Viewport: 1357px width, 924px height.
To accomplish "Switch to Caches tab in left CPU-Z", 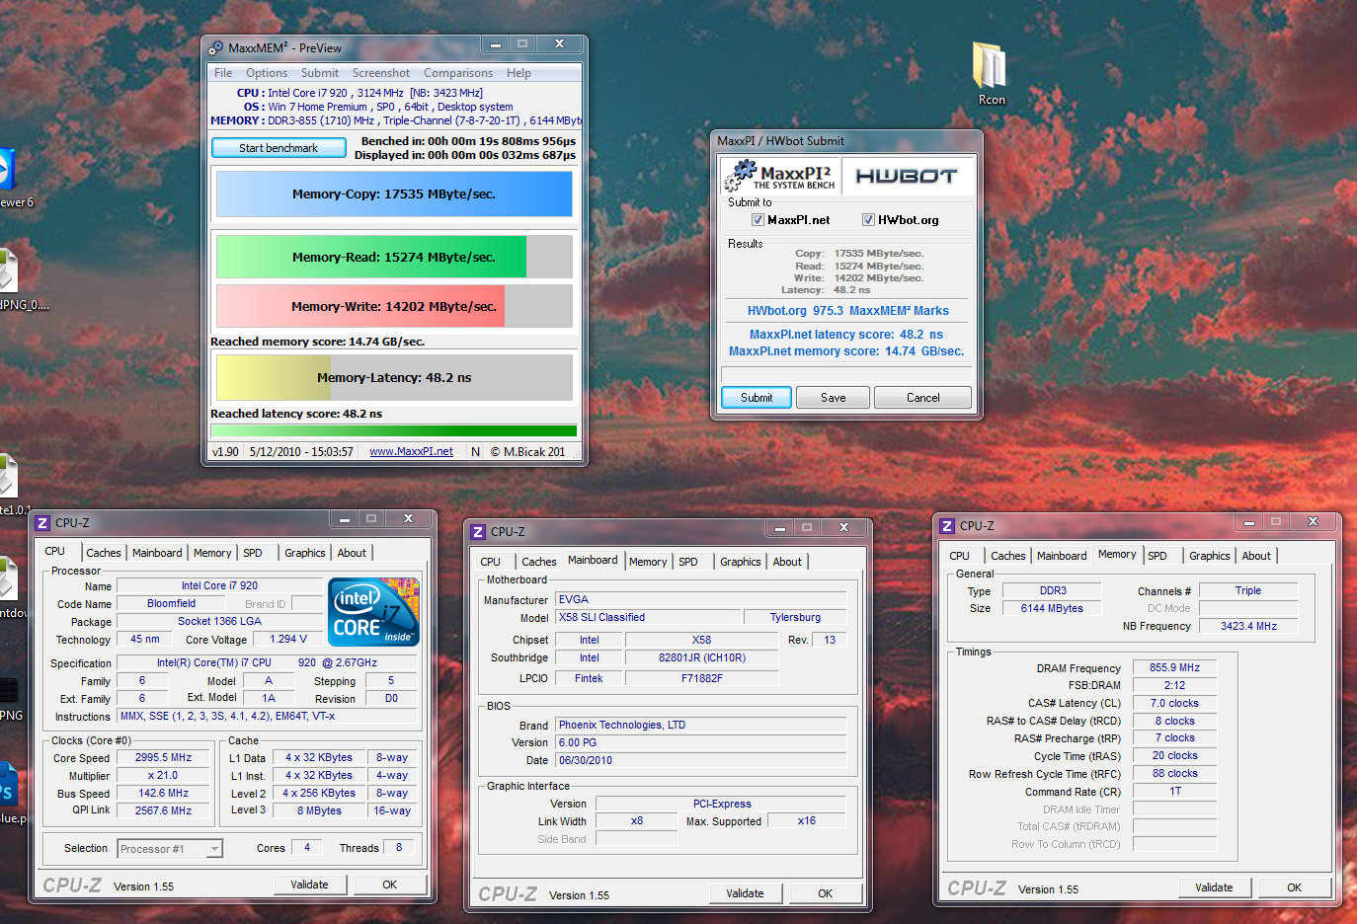I will 104,553.
